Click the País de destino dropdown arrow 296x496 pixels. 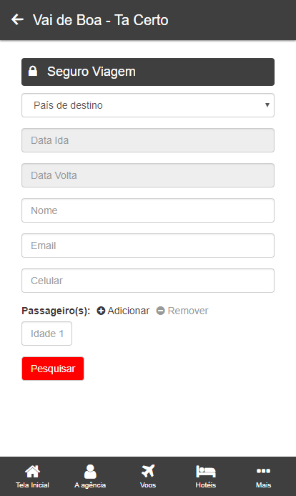(267, 105)
